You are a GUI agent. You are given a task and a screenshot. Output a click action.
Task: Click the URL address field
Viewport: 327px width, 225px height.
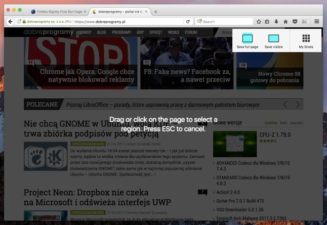128,21
